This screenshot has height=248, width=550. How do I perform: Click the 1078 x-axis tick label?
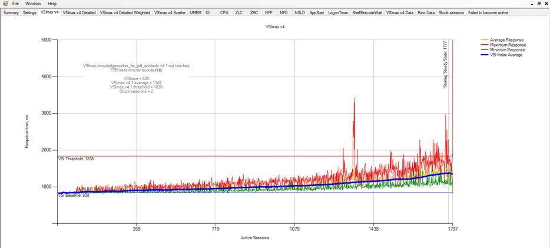(x=294, y=229)
